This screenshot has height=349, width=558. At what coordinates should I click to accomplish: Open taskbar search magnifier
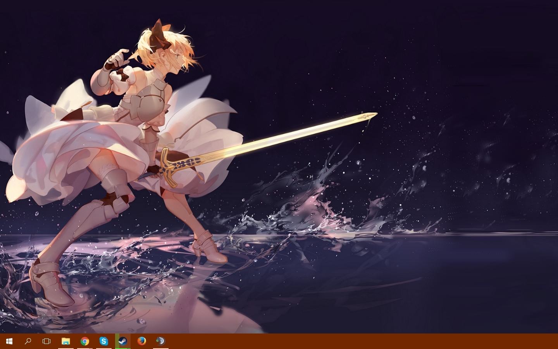click(28, 341)
